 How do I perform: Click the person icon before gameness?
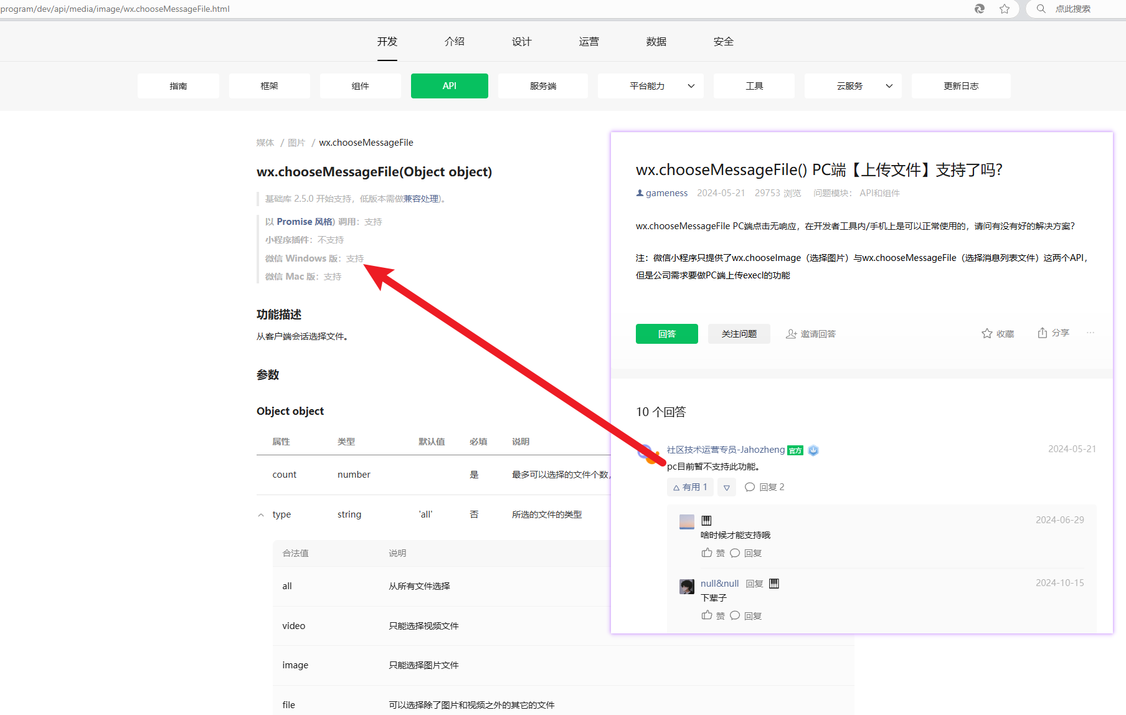click(x=640, y=193)
